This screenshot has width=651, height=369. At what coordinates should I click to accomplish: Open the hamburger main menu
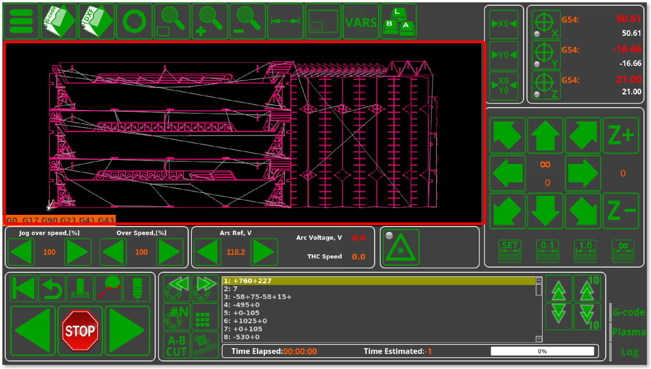click(21, 21)
